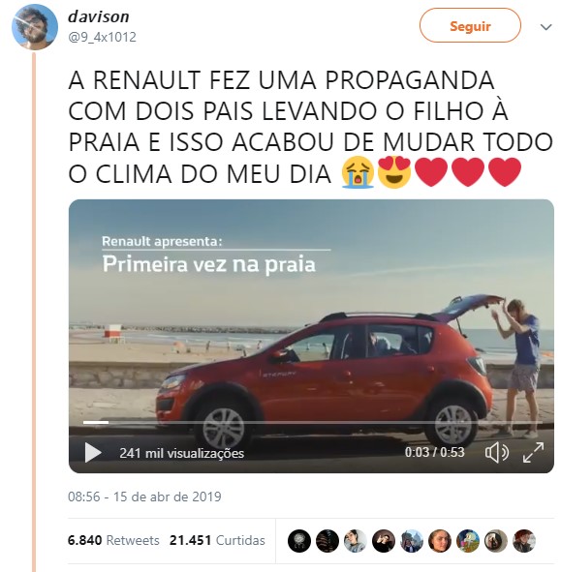Open the fourth liker's avatar
The image size is (561, 572).
click(384, 541)
